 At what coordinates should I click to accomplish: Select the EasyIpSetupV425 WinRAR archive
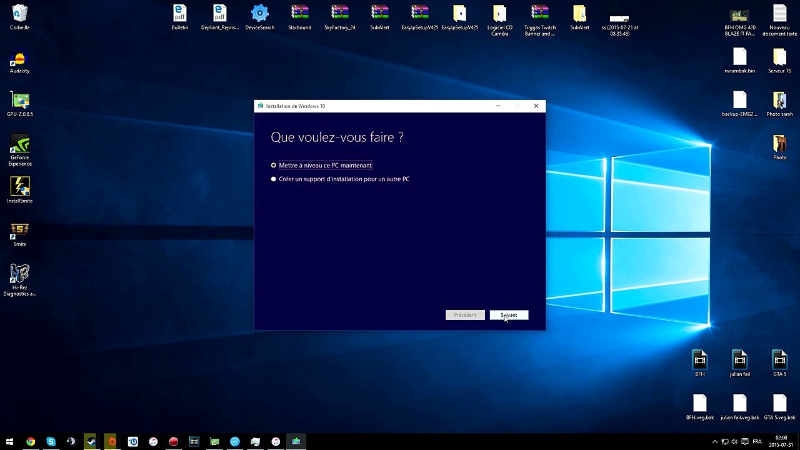pos(420,17)
